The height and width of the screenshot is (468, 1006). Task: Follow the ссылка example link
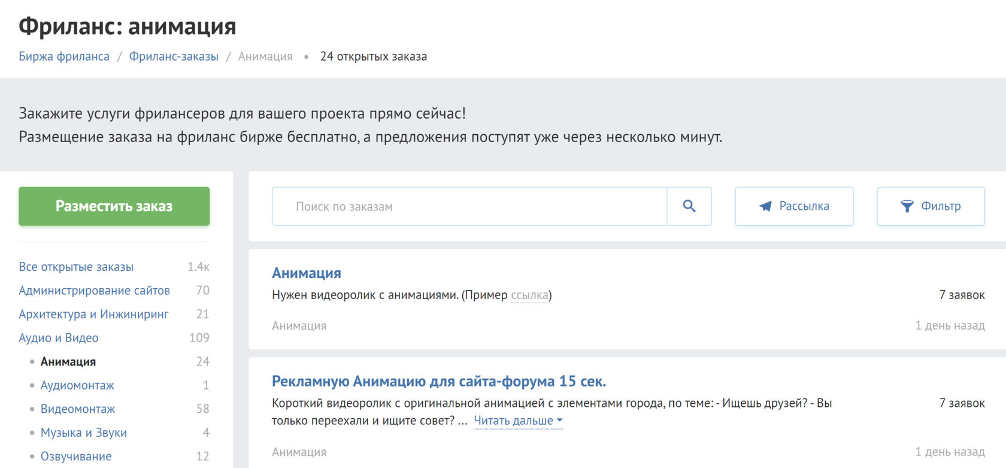(529, 295)
